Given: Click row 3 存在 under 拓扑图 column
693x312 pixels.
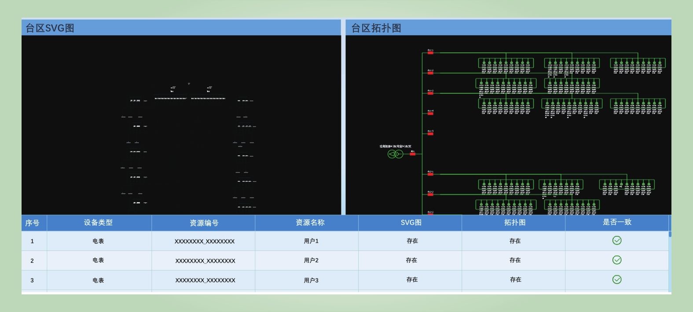Looking at the screenshot, I should click(516, 280).
